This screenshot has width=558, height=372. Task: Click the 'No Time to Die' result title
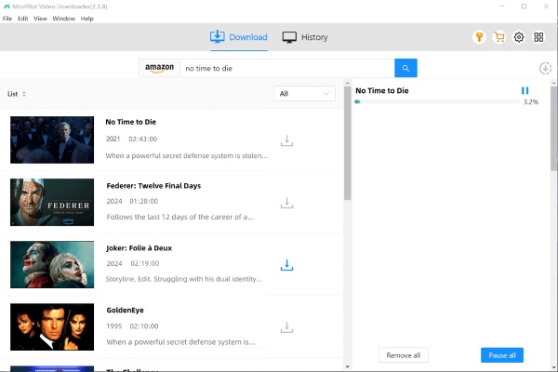pyautogui.click(x=130, y=122)
